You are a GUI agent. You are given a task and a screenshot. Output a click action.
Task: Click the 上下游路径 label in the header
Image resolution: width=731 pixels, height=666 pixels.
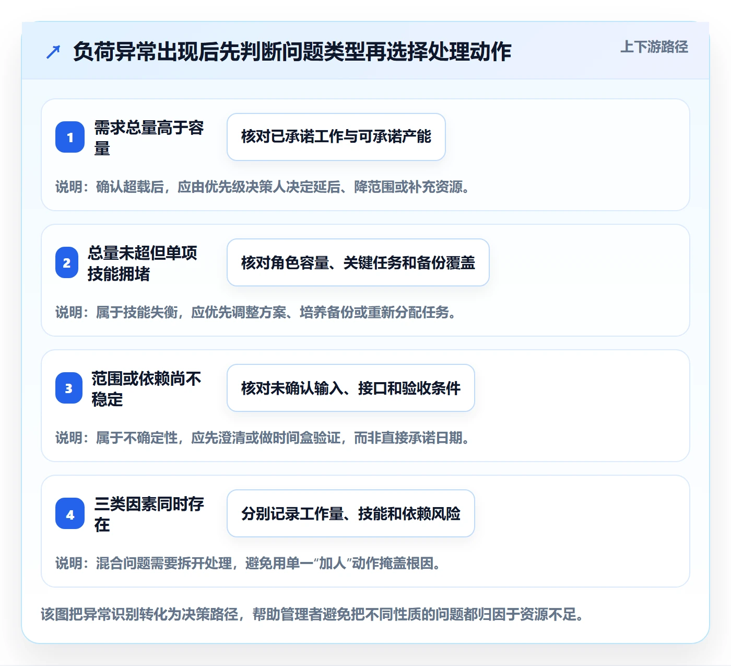pos(654,47)
